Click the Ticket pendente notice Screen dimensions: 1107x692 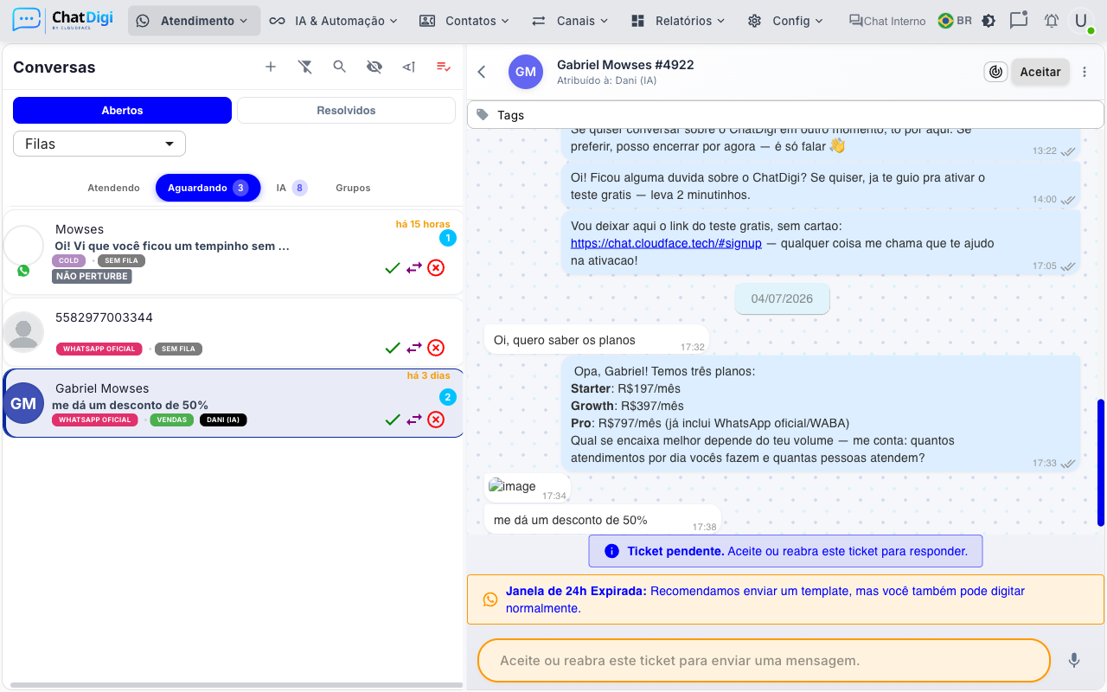point(785,551)
